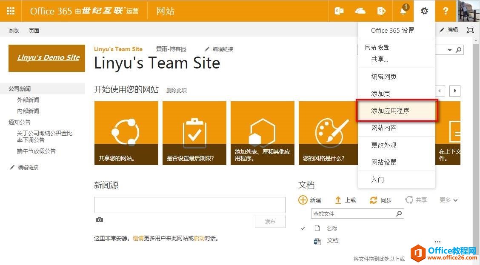Image resolution: width=480 pixels, height=265 pixels.
Task: Open OneDrive cloud icon
Action: (360, 11)
